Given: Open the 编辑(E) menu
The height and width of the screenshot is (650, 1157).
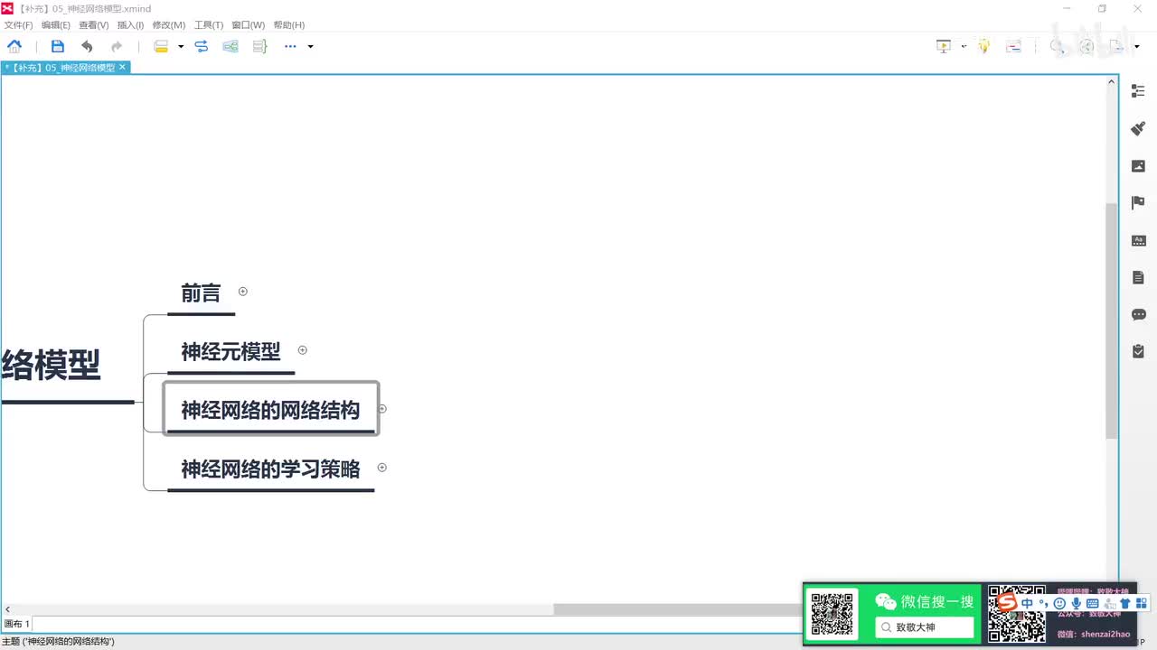Looking at the screenshot, I should (56, 25).
